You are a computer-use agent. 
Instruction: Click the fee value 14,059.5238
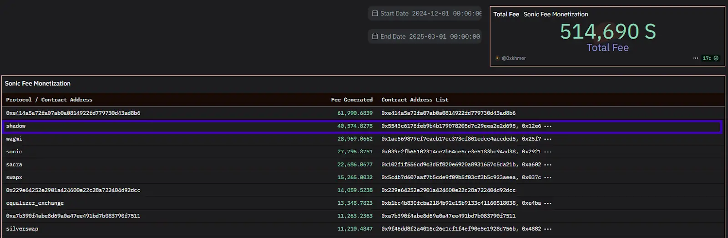(x=355, y=190)
